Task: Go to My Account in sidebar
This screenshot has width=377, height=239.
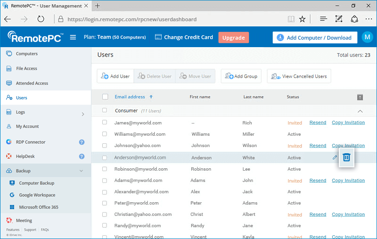Action: click(x=27, y=126)
